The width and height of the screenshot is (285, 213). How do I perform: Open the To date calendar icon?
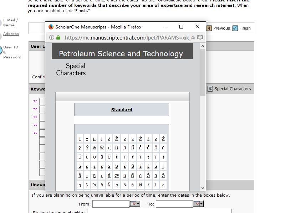click(197, 204)
